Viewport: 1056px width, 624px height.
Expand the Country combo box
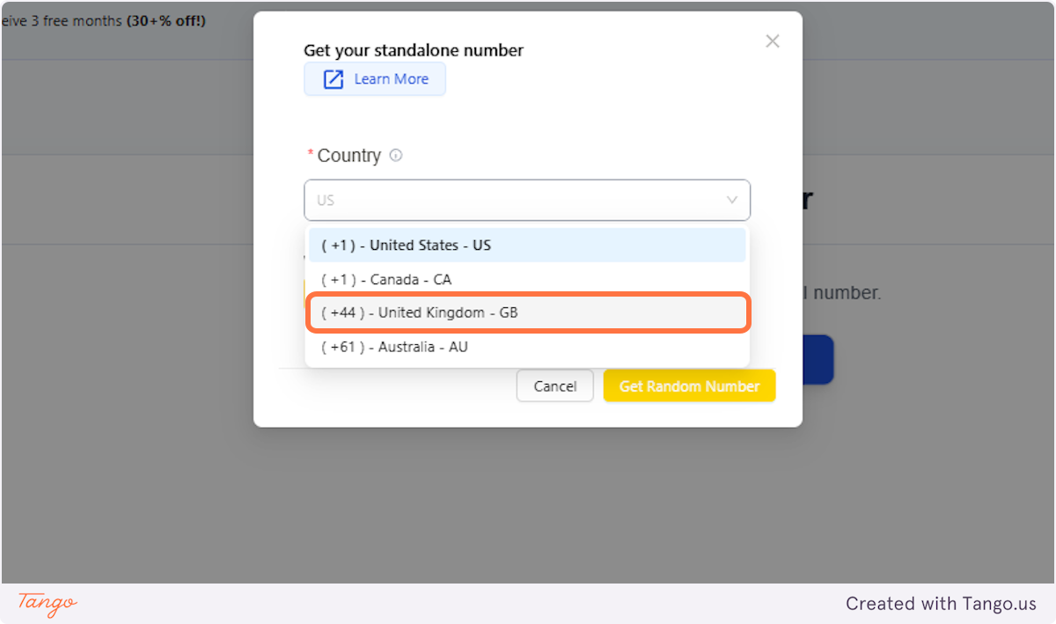tap(527, 200)
